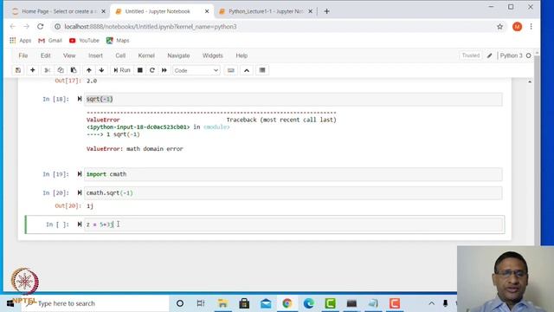Viewport: 554px width, 312px height.
Task: Click into the z = 5+3j input cell
Action: 293,224
